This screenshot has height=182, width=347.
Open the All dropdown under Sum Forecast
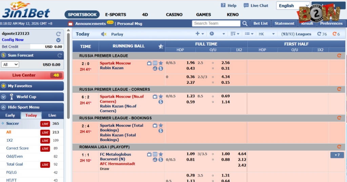click(10, 65)
